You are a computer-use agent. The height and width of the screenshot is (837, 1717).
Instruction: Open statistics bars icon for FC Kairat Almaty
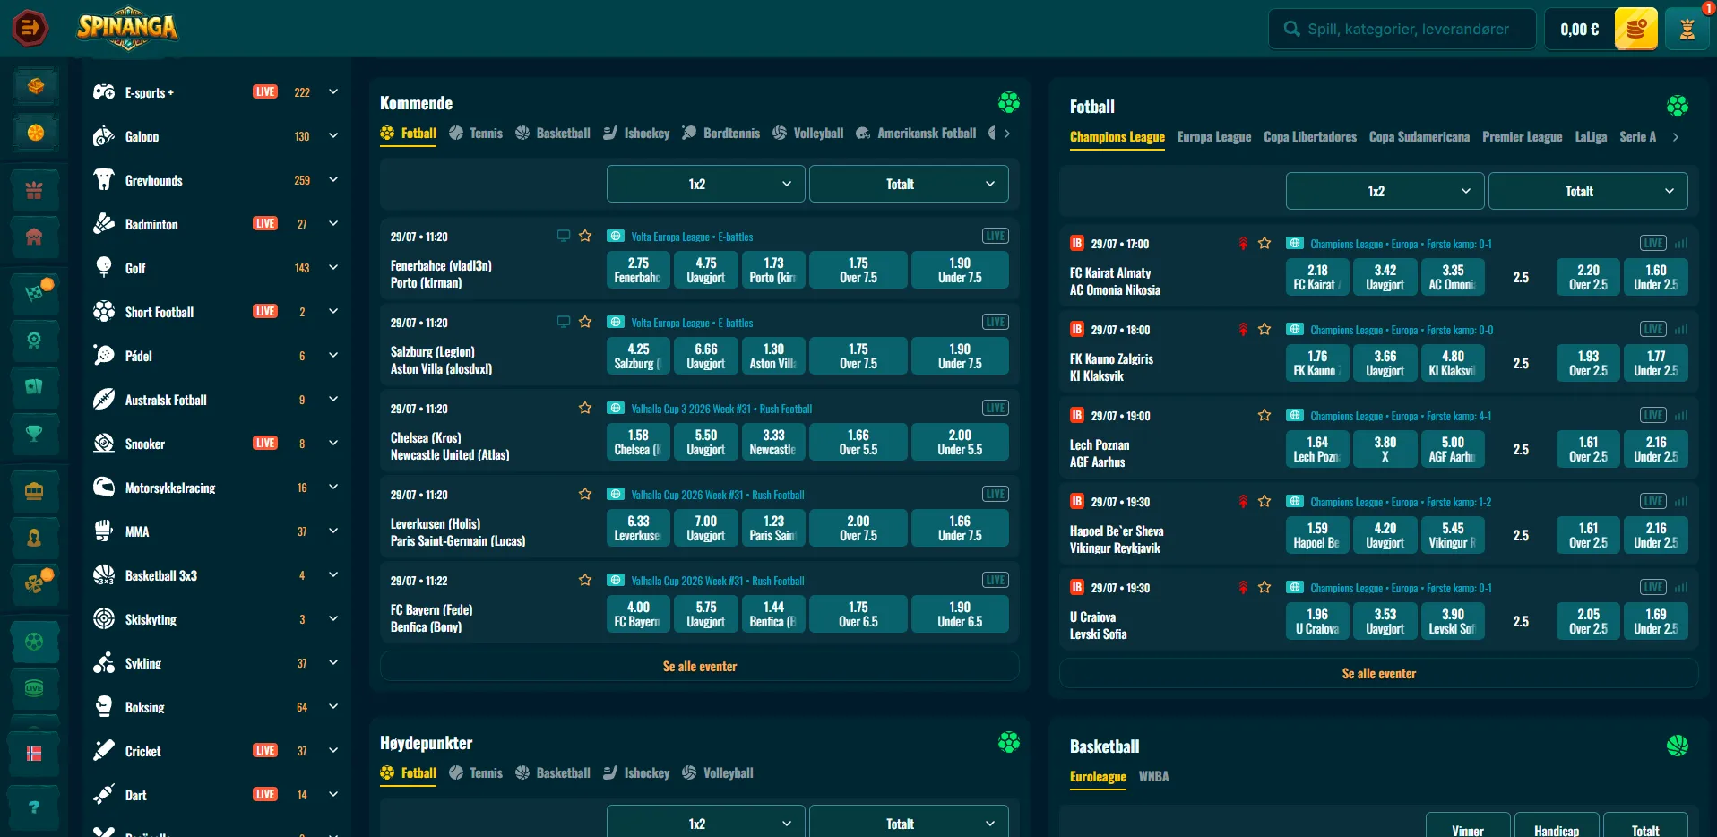click(1681, 244)
